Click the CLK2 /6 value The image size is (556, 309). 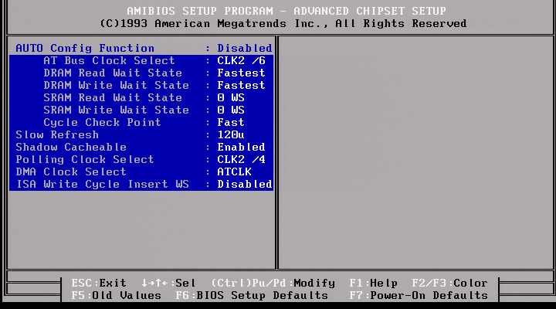pos(241,60)
